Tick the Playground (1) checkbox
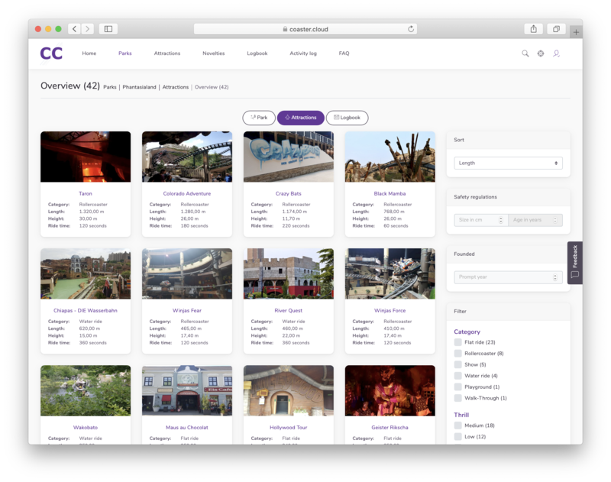Viewport: 611px width, 482px height. tap(457, 387)
